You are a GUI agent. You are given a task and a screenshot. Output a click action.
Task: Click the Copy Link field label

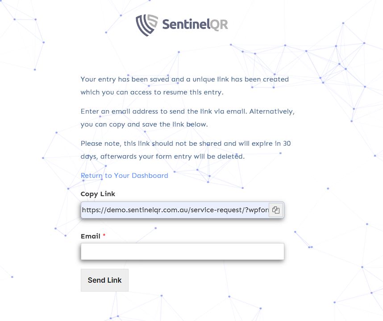pos(98,194)
